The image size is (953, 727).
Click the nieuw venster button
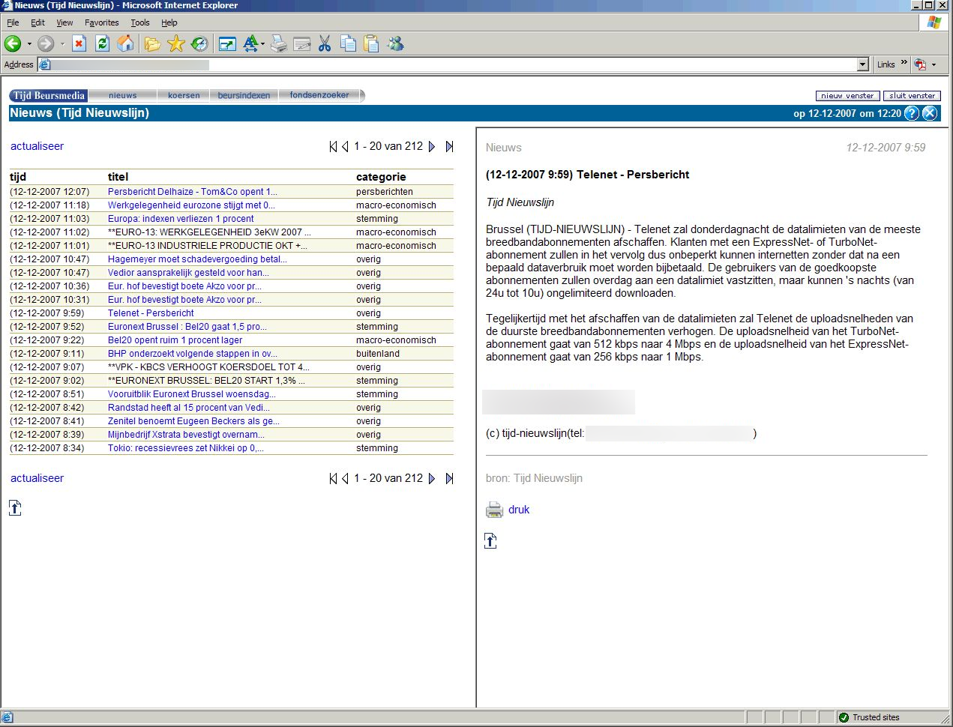[847, 95]
